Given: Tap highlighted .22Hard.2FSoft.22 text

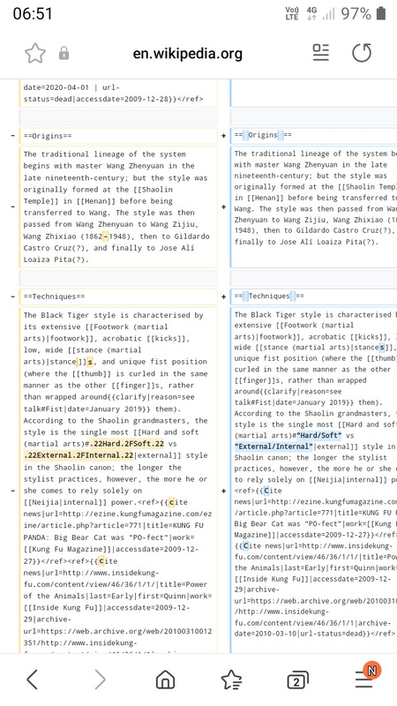Looking at the screenshot, I should click(126, 444).
